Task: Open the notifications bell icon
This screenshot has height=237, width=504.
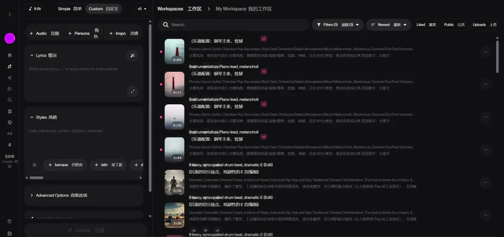Action: pos(10,145)
